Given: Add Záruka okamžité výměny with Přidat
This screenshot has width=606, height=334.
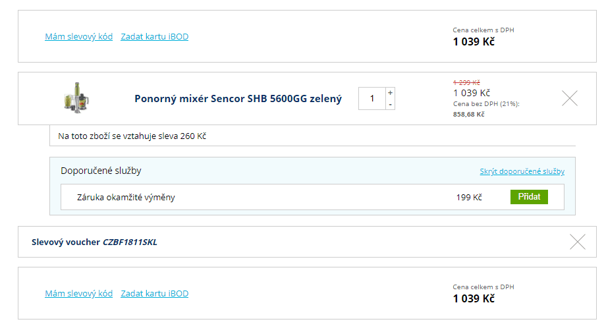Looking at the screenshot, I should click(529, 197).
